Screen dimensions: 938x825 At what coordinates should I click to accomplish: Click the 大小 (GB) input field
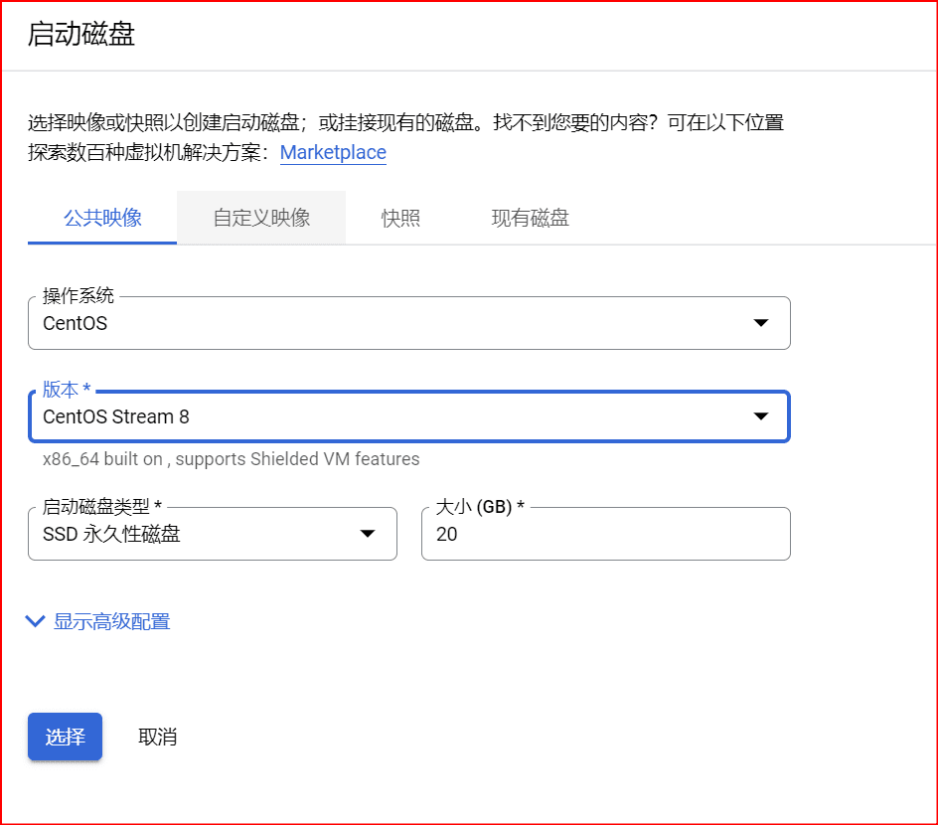click(x=605, y=534)
